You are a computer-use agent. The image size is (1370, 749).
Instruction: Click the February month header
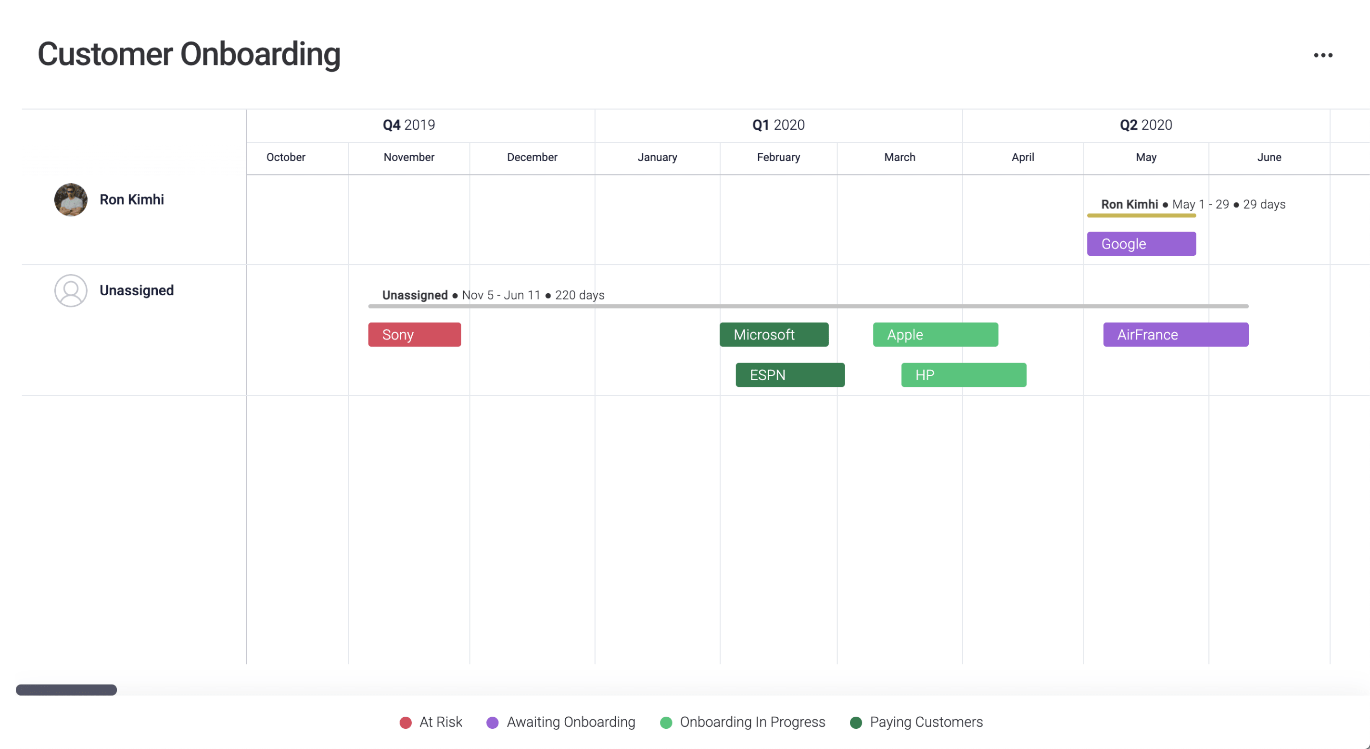click(778, 157)
